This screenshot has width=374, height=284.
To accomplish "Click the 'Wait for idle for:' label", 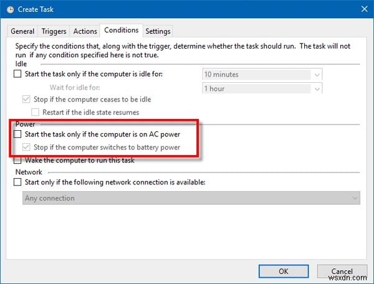I will pos(75,87).
